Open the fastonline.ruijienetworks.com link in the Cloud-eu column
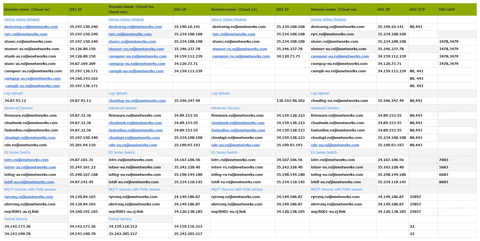The image size is (480, 241). pos(136,130)
